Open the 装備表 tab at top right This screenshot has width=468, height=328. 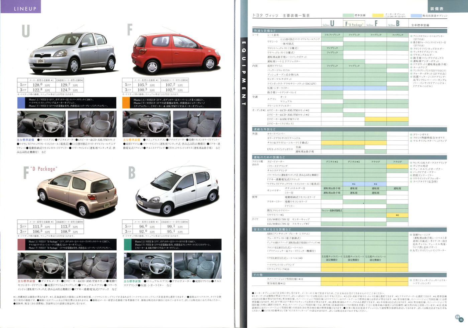click(437, 9)
